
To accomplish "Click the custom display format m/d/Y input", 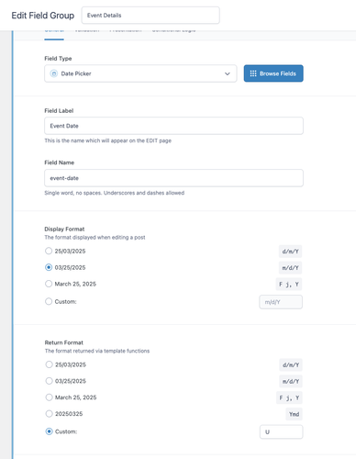I will click(281, 302).
